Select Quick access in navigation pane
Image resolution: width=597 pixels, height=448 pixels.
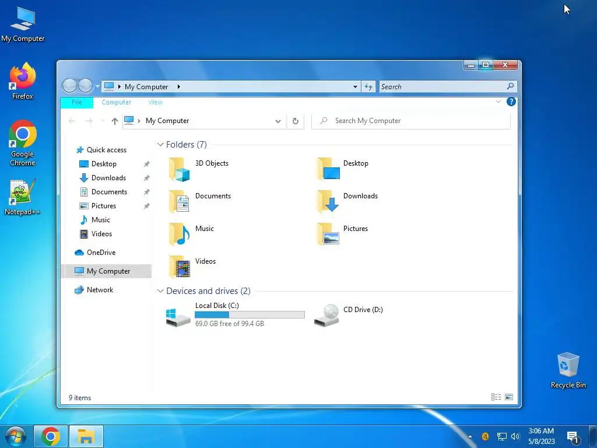tap(101, 150)
